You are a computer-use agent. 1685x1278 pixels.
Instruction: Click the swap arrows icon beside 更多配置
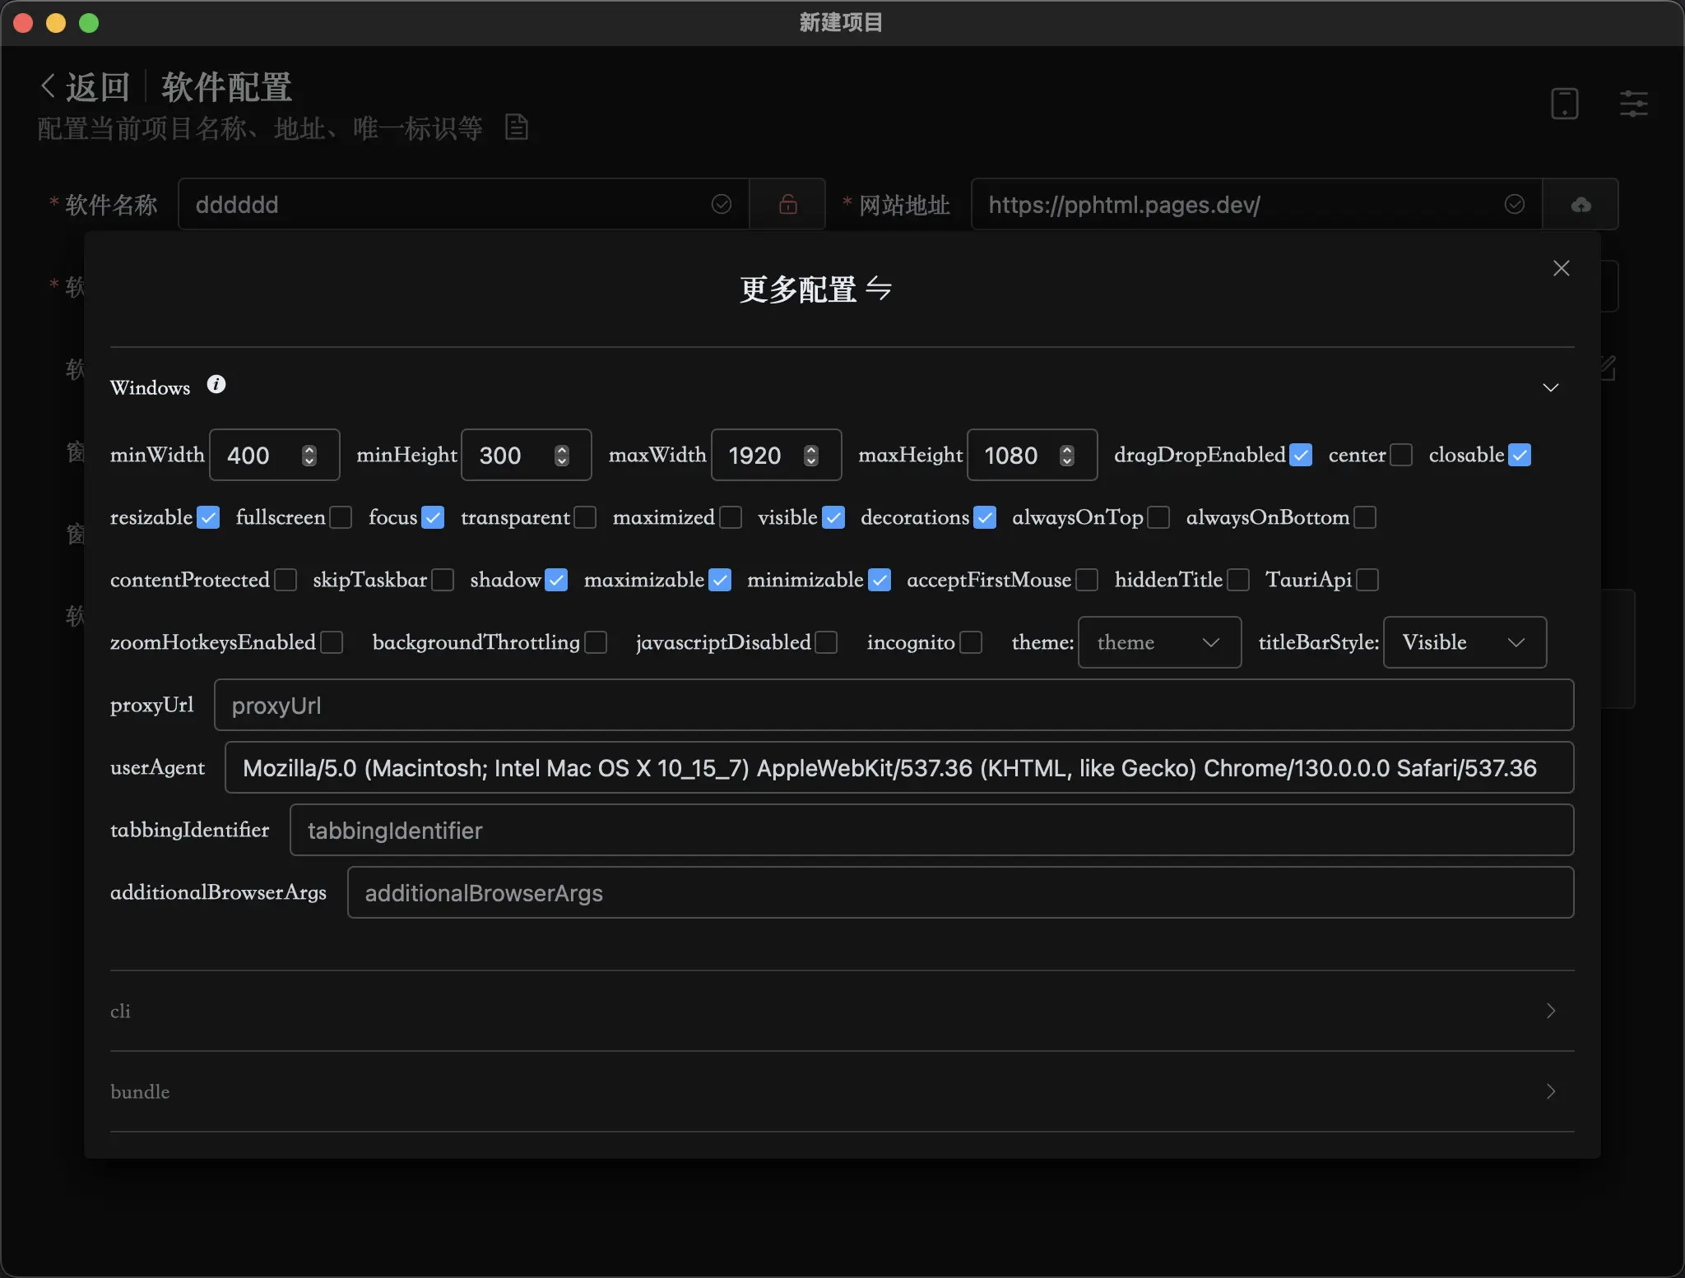click(x=879, y=289)
